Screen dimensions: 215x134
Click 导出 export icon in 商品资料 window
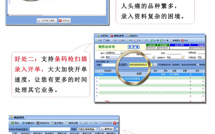coord(15,123)
